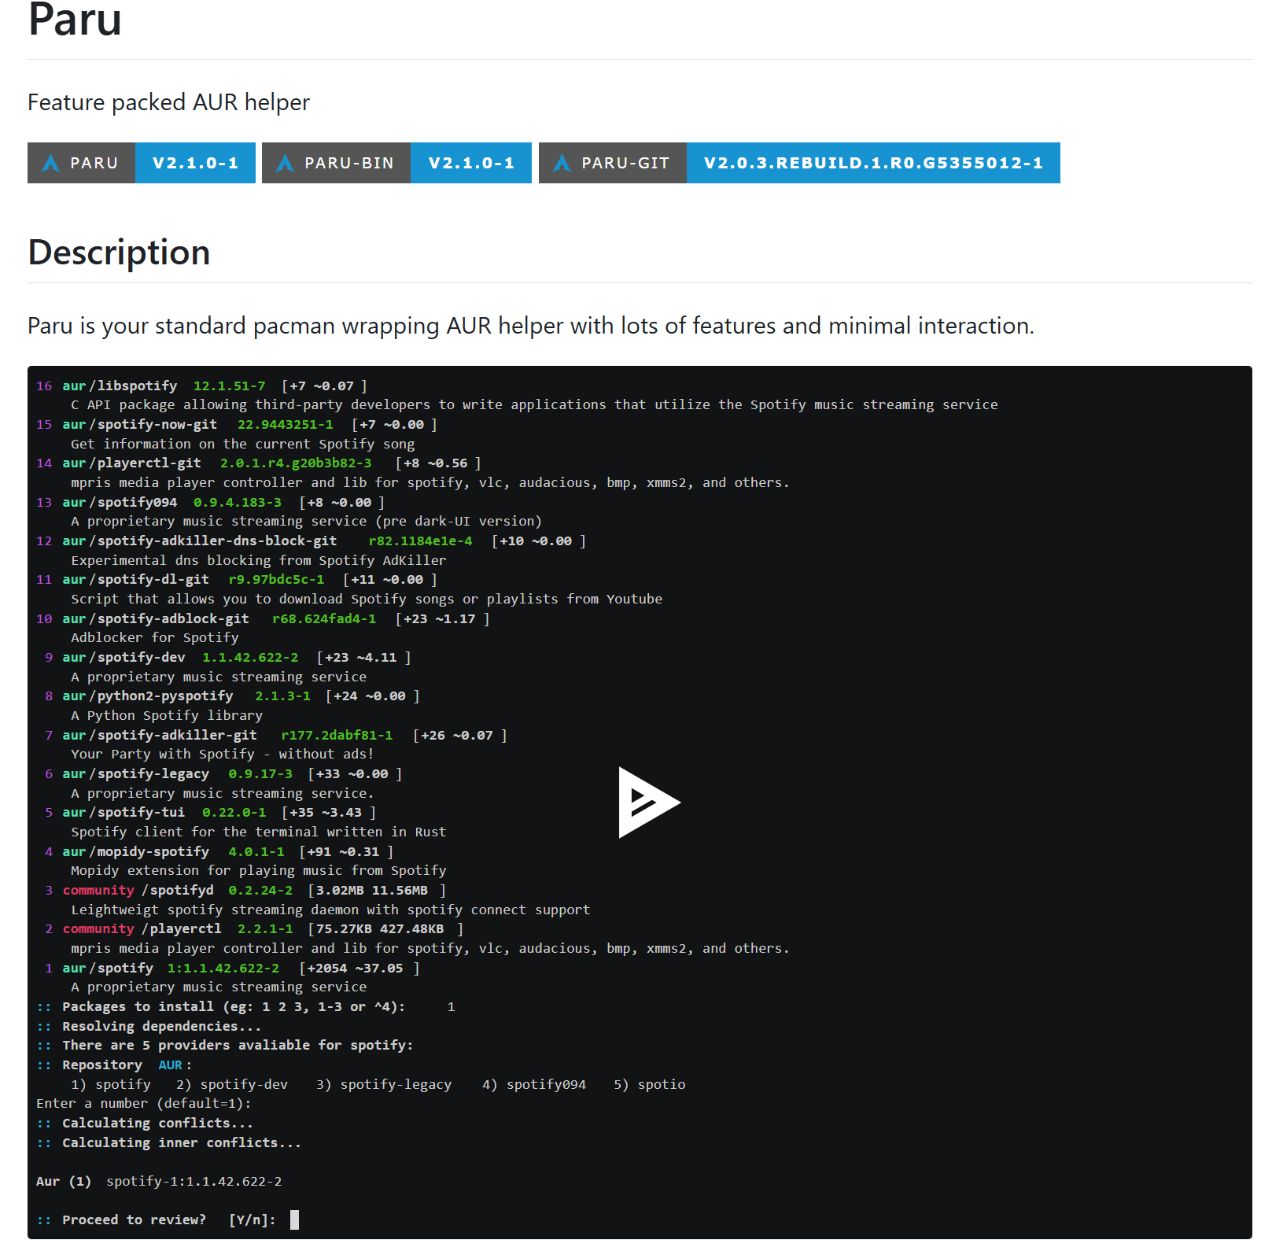This screenshot has height=1251, width=1272.
Task: Click 'There are 5 providers' line
Action: point(225,1045)
